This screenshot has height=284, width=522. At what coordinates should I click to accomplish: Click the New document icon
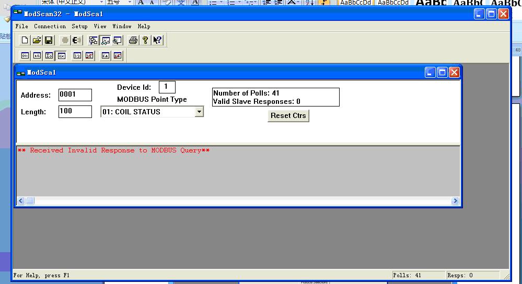(25, 40)
